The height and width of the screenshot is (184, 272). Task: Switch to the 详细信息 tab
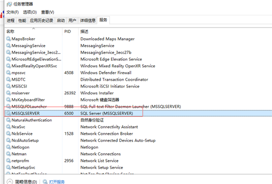click(88, 21)
